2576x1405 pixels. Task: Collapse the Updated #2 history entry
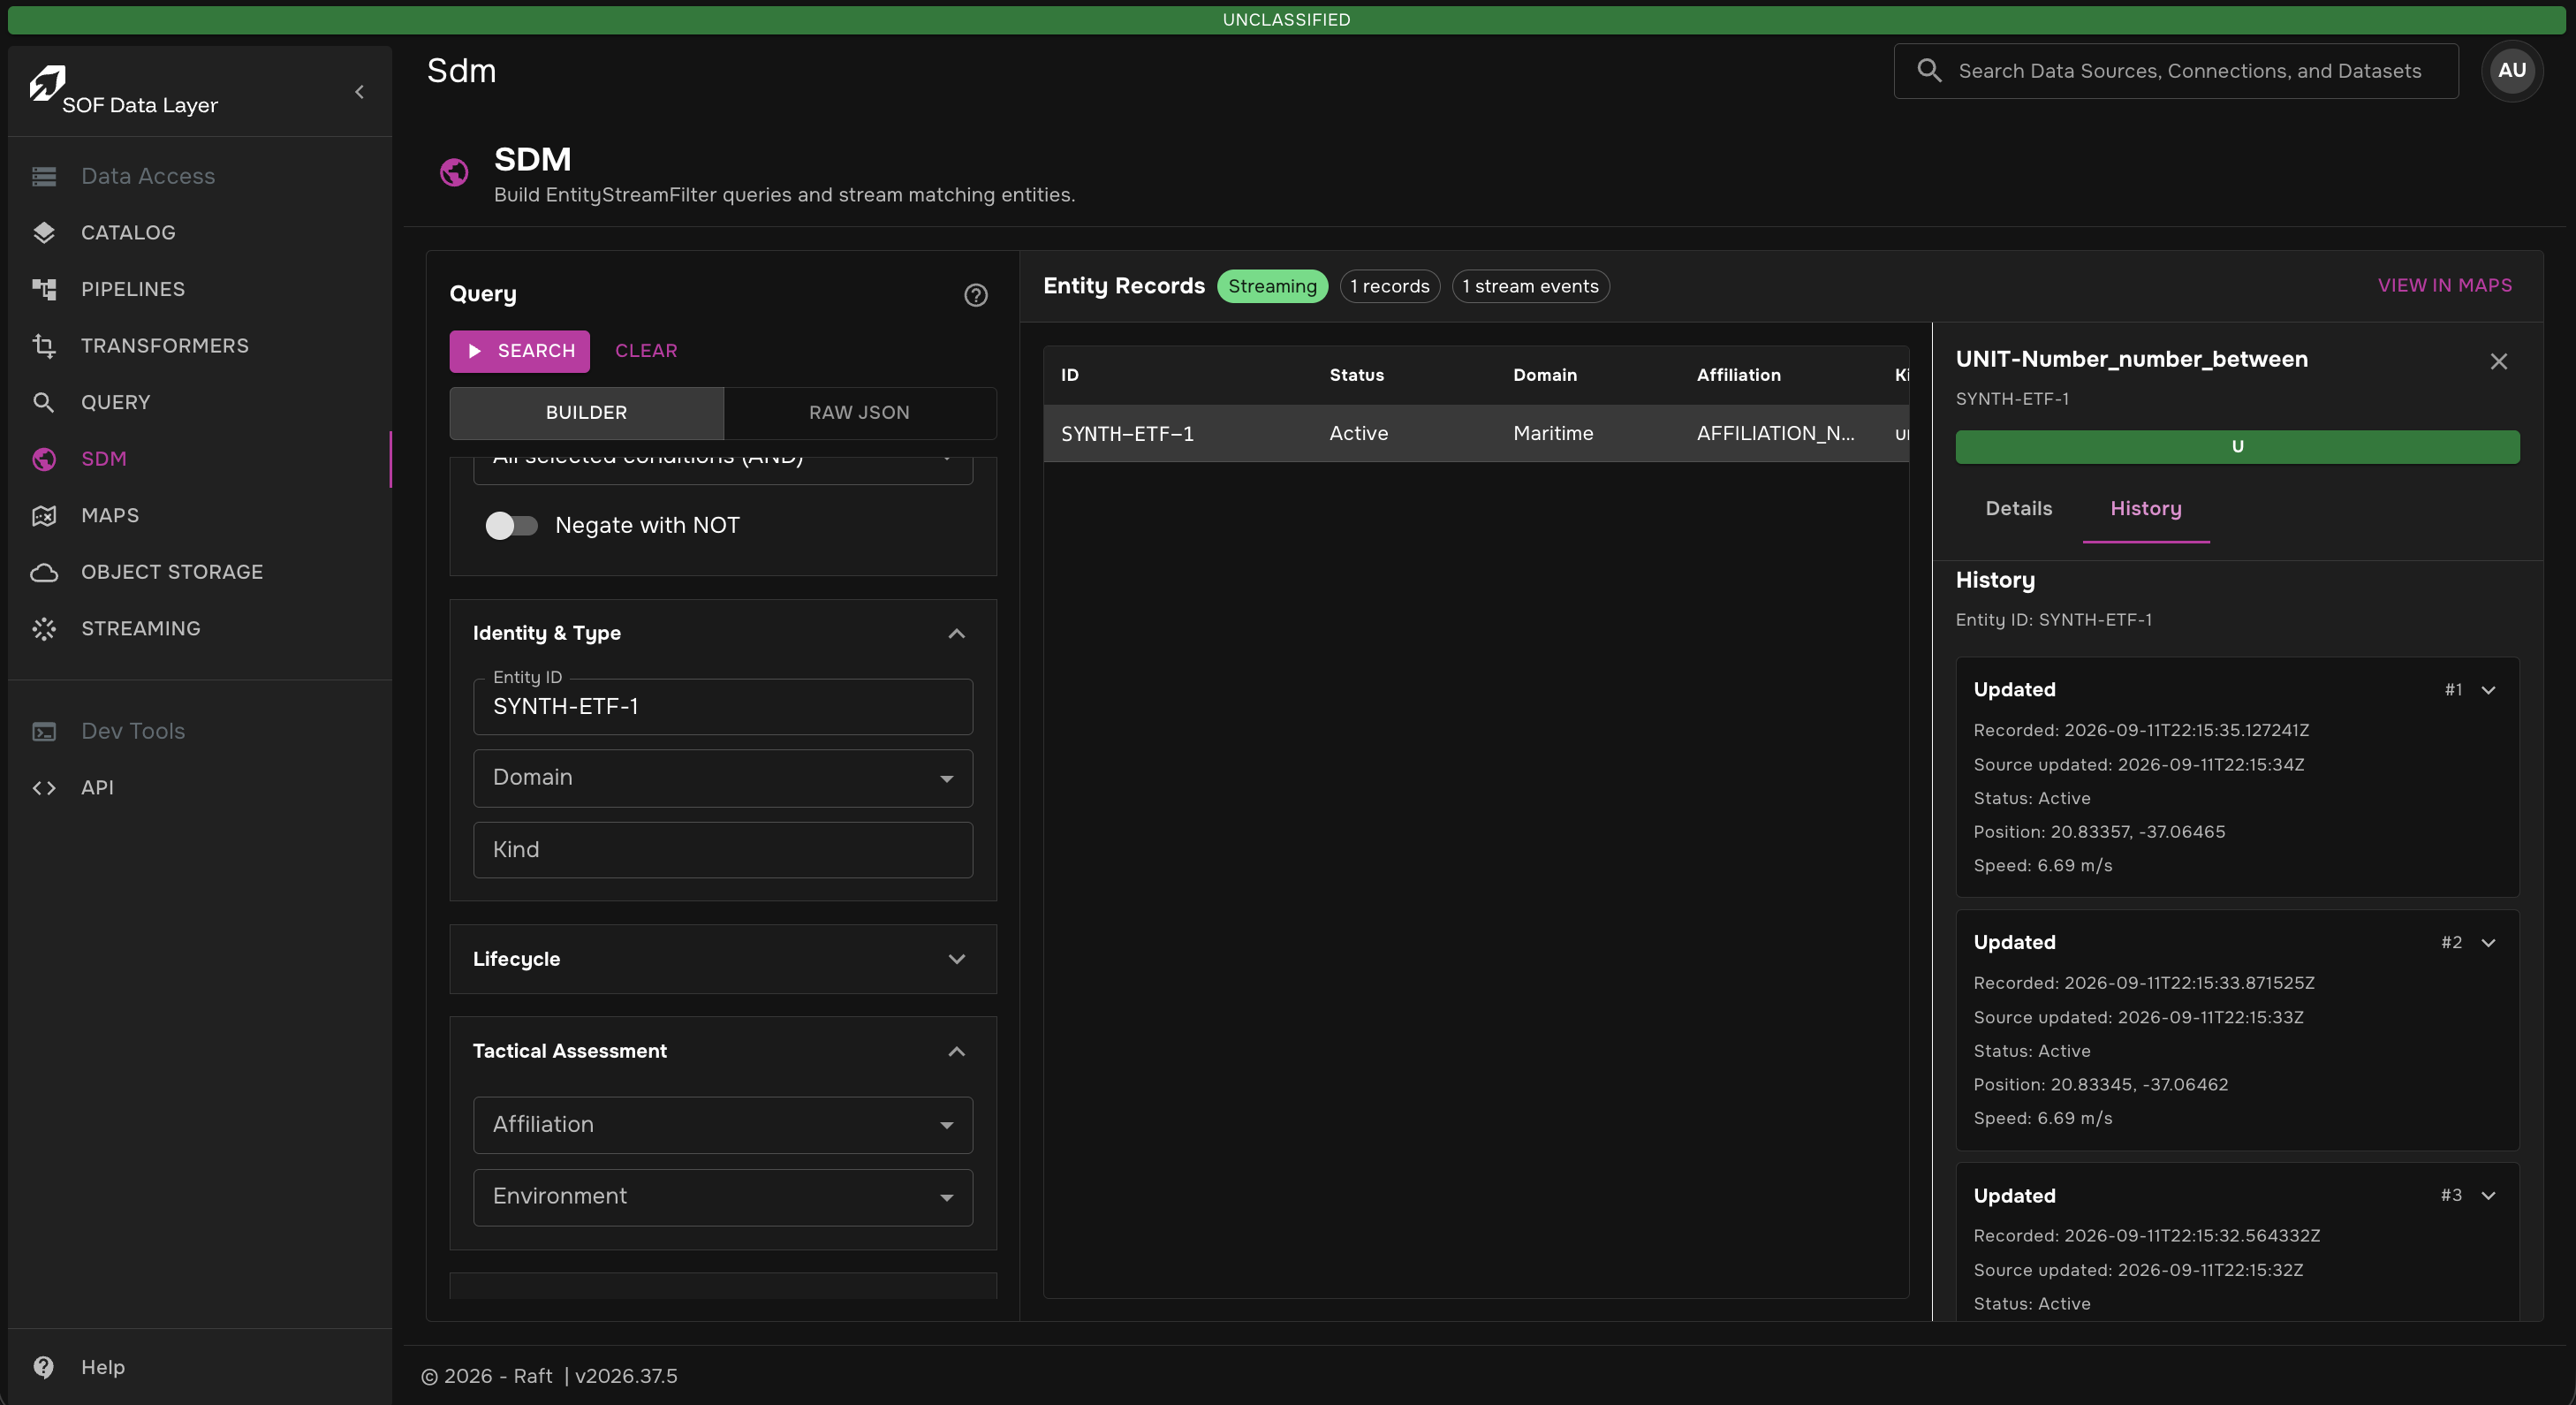coord(2488,943)
